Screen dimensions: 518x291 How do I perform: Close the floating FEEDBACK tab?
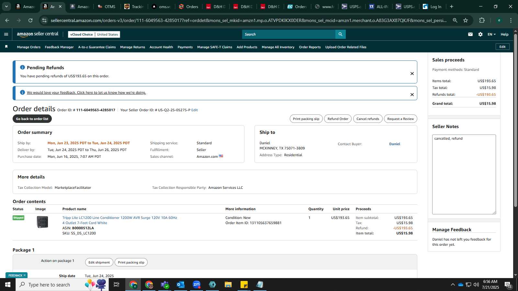pyautogui.click(x=25, y=275)
